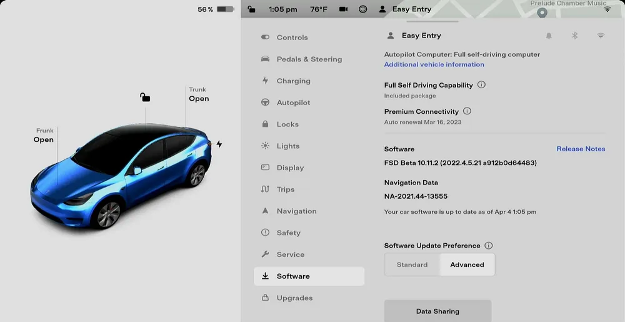The width and height of the screenshot is (625, 322).
Task: Open the Trips menu
Action: click(x=309, y=189)
